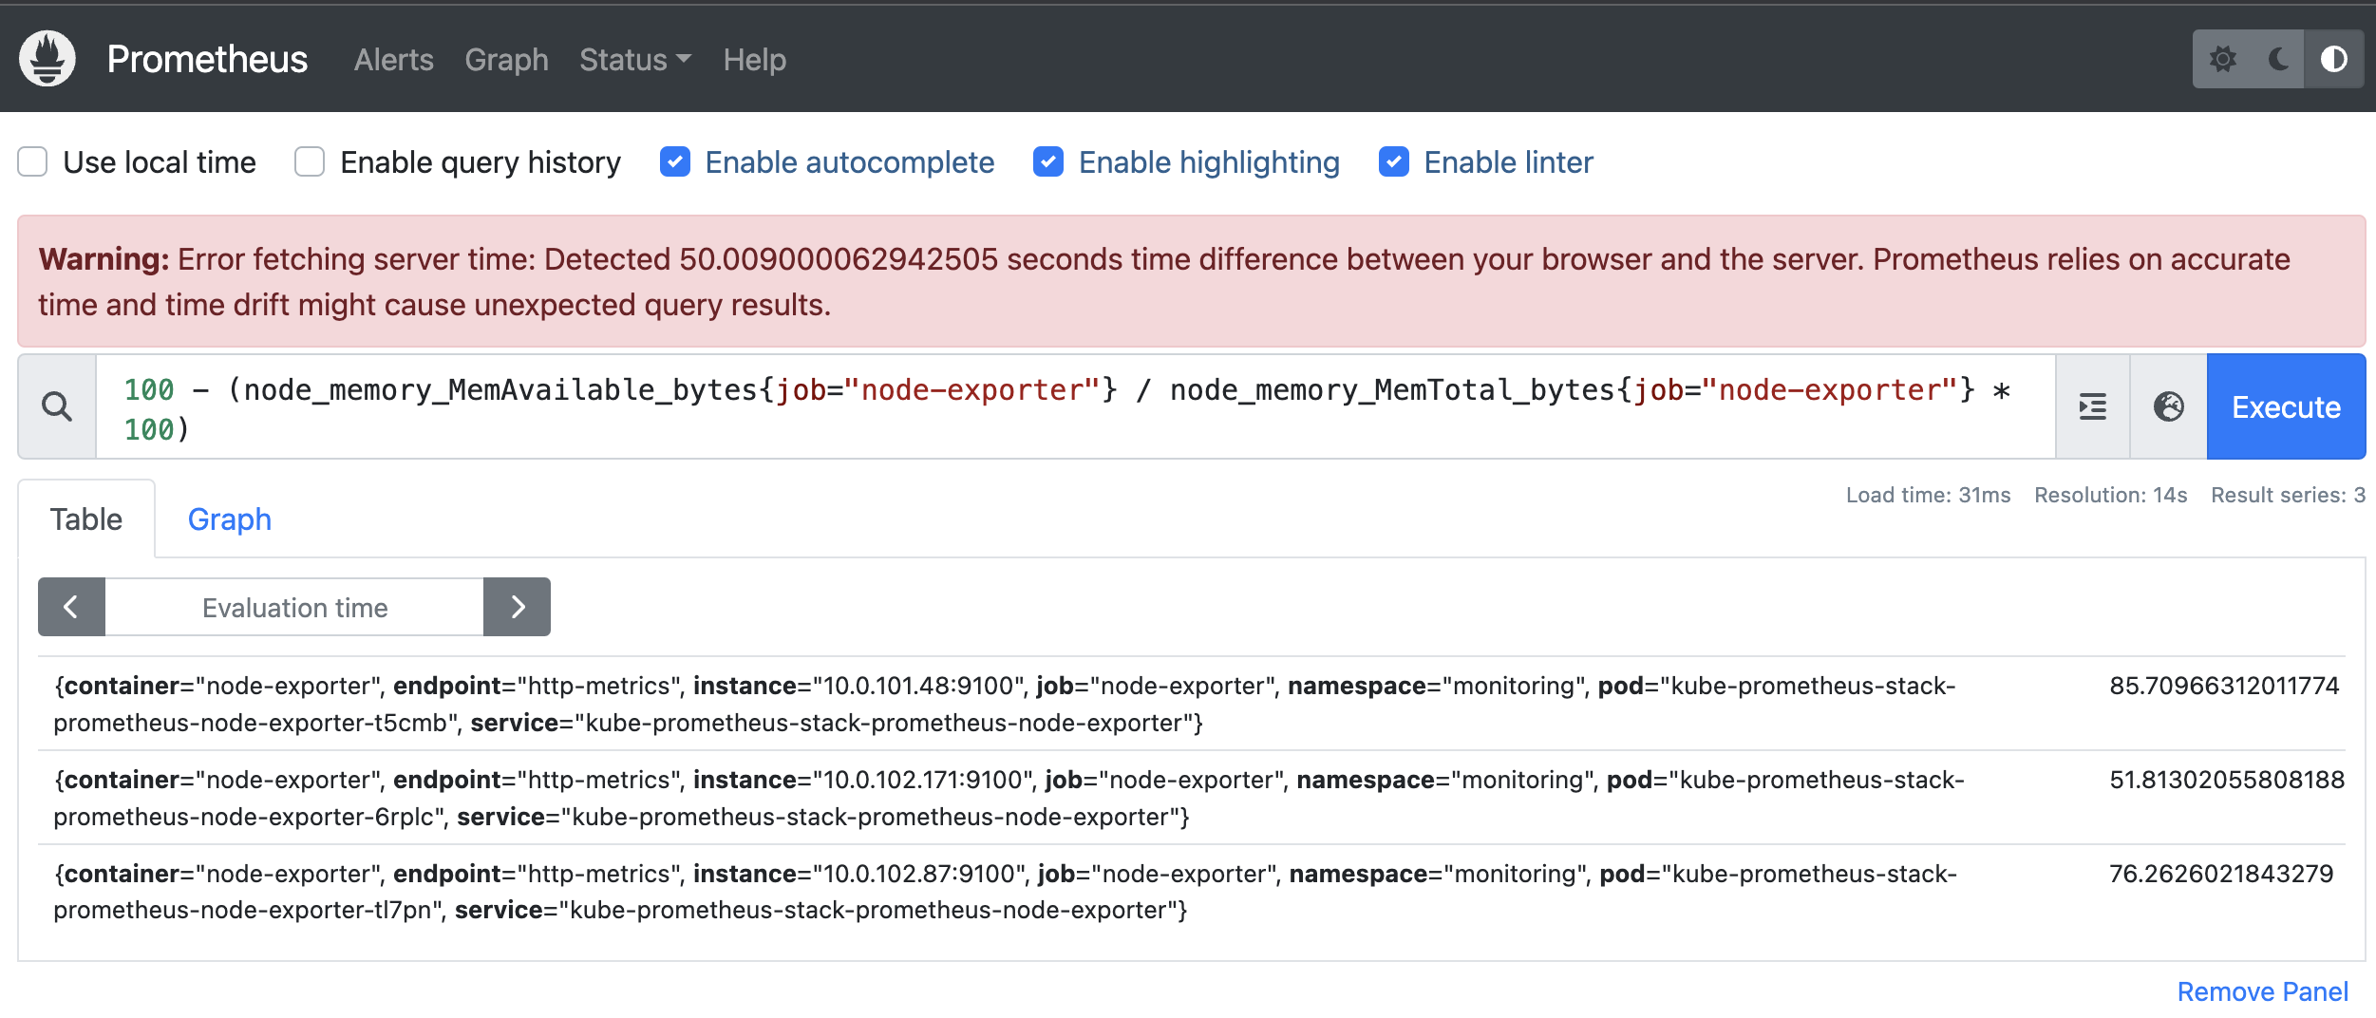Switch to the Graph tab in panel

[x=229, y=519]
